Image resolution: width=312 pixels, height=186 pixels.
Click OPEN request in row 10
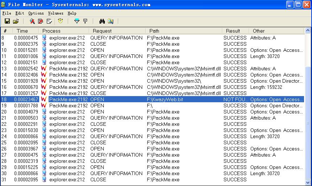coord(97,50)
